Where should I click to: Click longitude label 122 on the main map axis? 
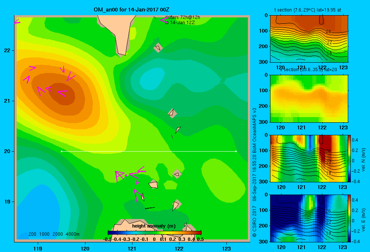tap(179, 248)
